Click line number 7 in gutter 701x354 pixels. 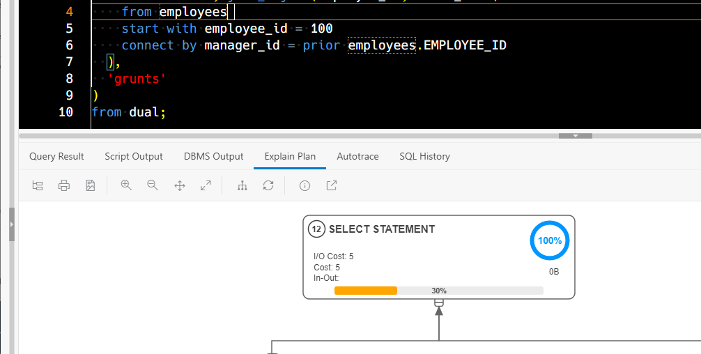coord(69,62)
